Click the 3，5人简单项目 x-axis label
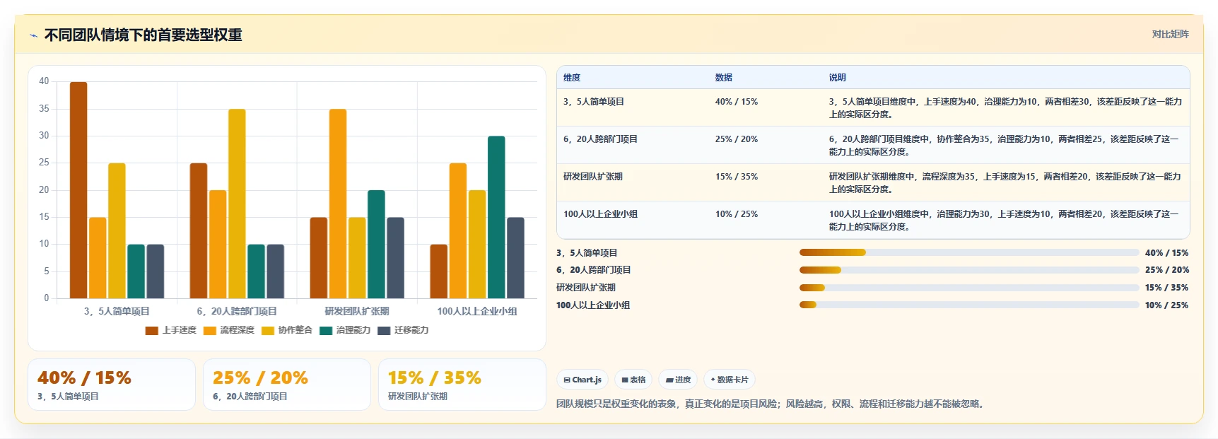 click(117, 311)
